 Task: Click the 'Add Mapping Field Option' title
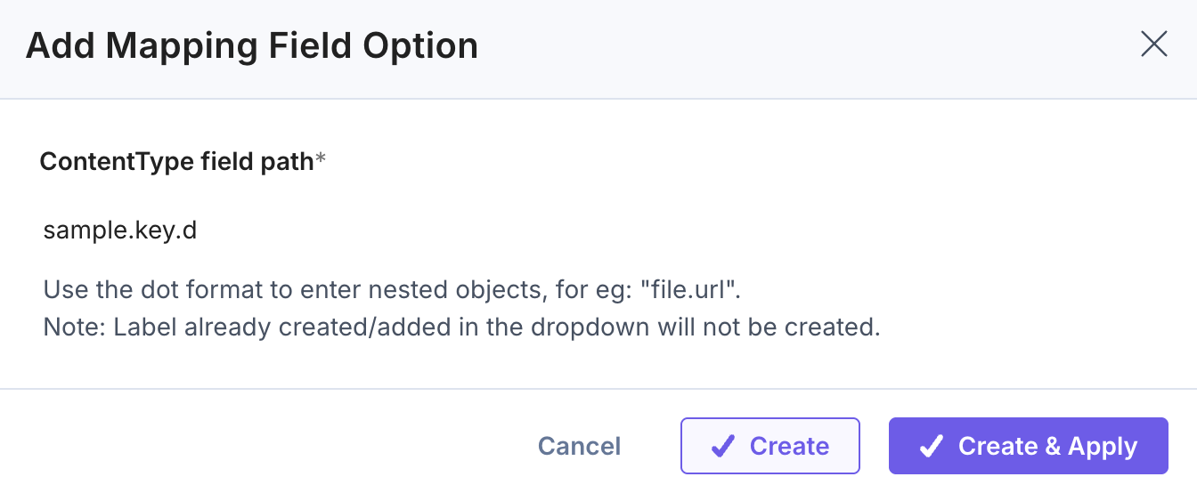point(252,45)
